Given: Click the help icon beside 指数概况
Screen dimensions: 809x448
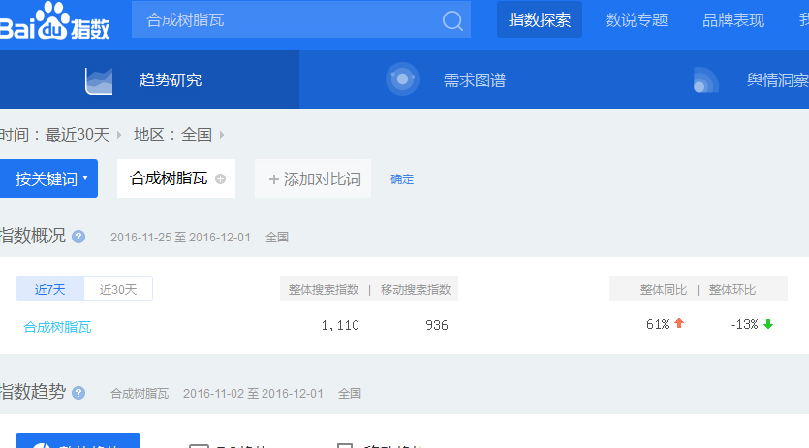Looking at the screenshot, I should [x=78, y=237].
